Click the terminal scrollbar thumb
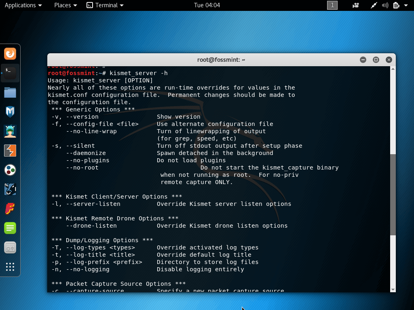The height and width of the screenshot is (310, 414). tap(393, 195)
